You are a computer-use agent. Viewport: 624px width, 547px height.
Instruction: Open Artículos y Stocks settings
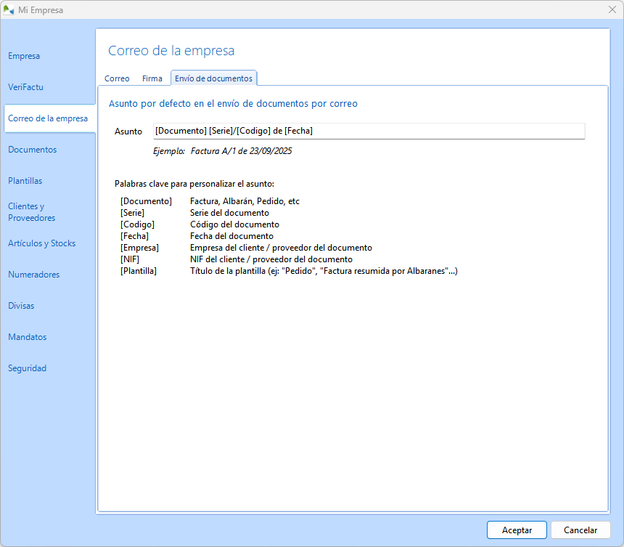(x=42, y=243)
